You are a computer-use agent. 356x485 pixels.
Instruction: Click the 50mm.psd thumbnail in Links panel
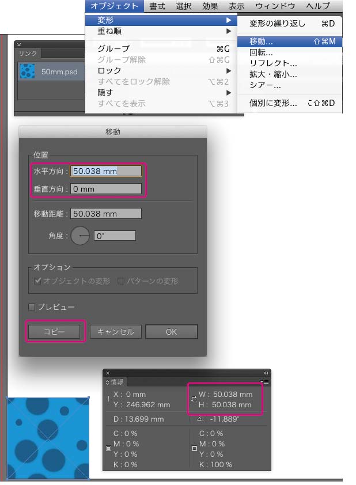click(x=27, y=72)
